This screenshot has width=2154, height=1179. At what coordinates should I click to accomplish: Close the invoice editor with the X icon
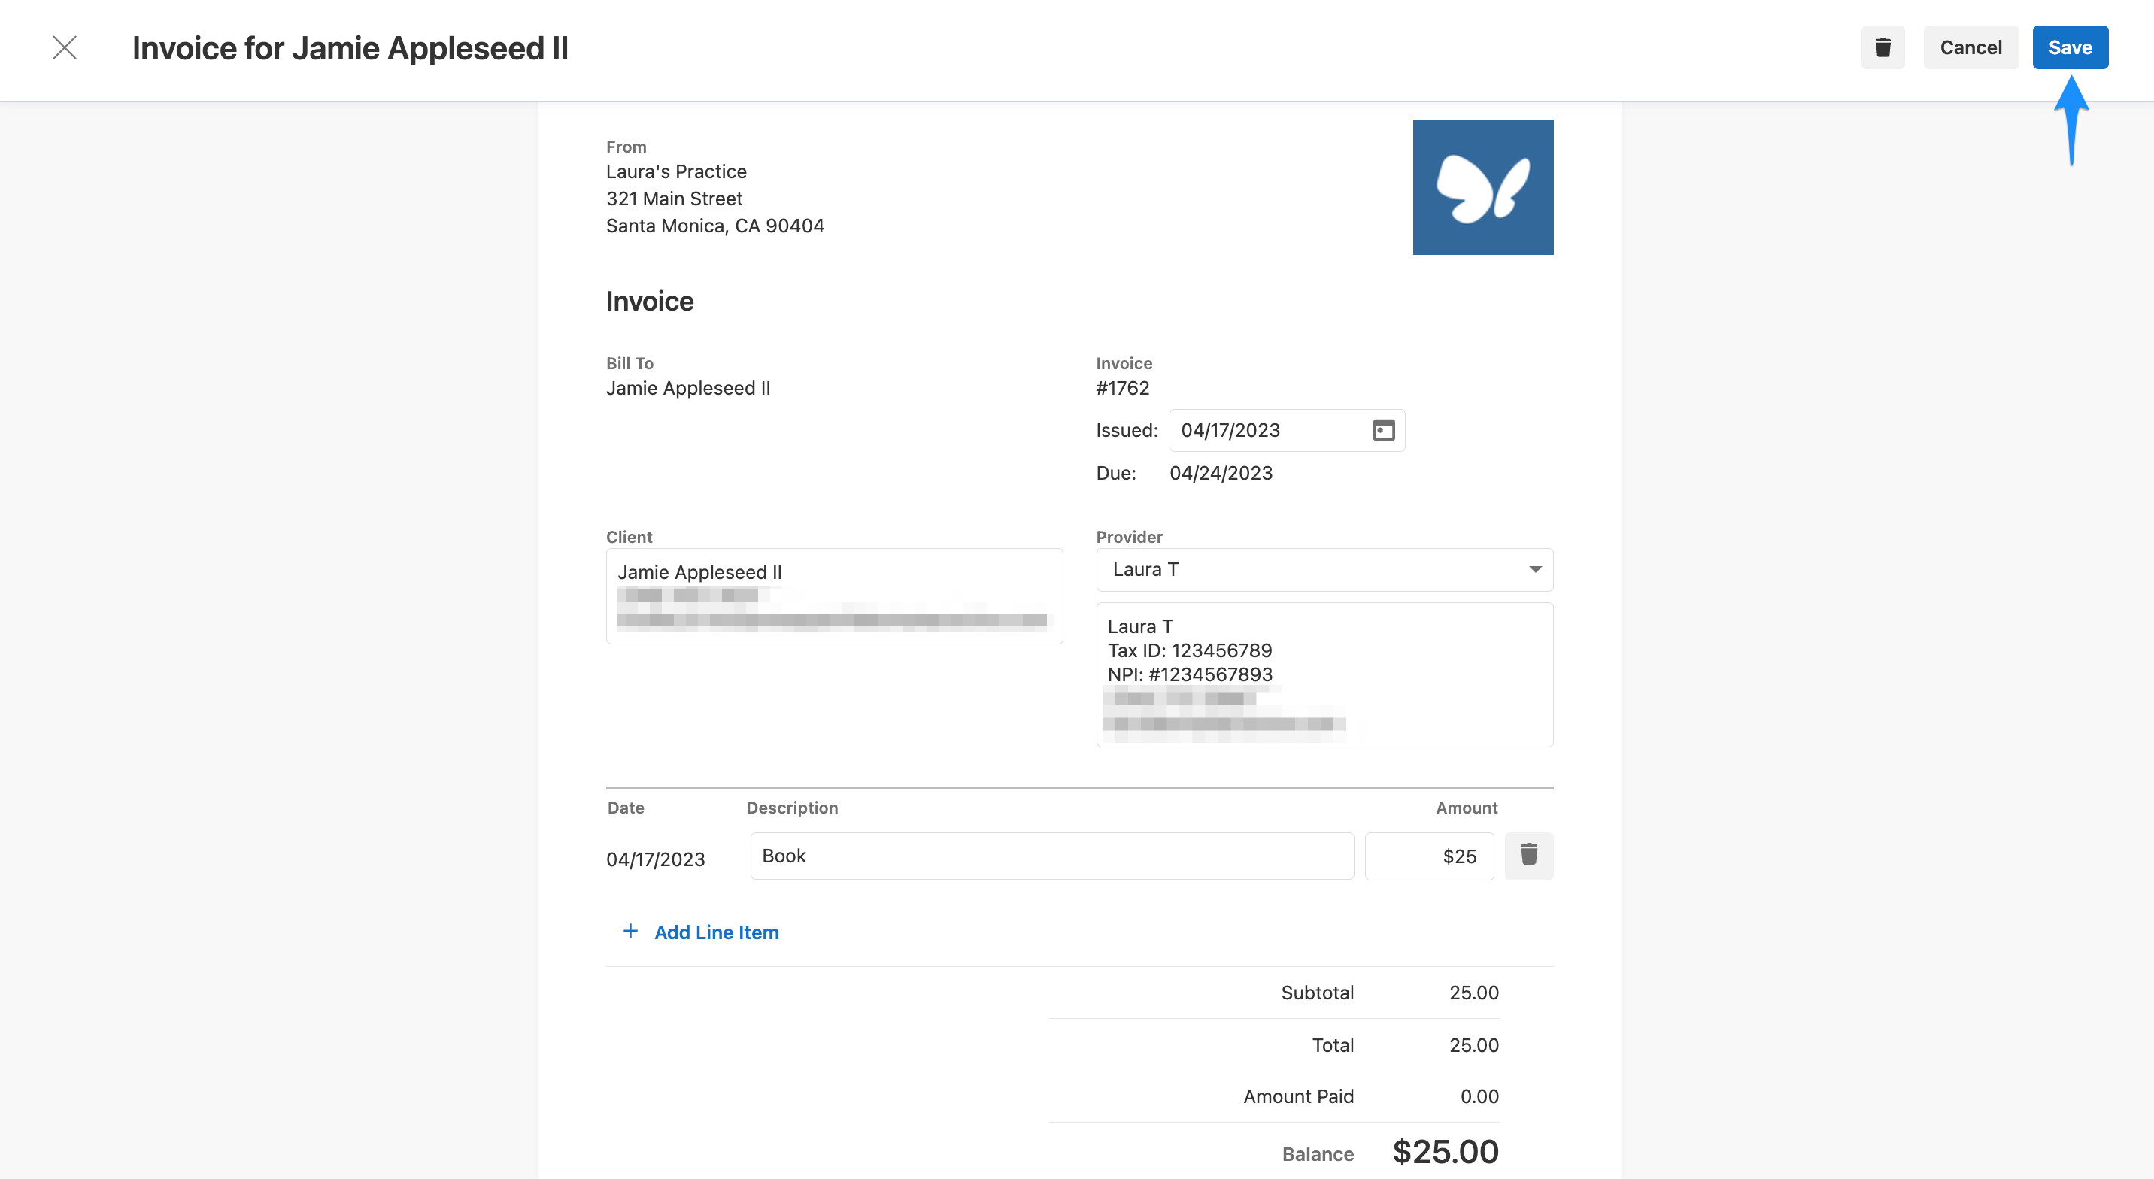65,47
